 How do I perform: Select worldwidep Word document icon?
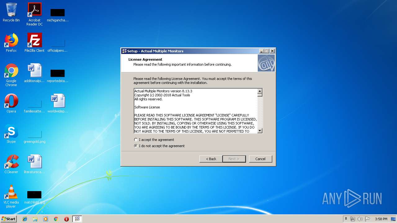coord(58,103)
